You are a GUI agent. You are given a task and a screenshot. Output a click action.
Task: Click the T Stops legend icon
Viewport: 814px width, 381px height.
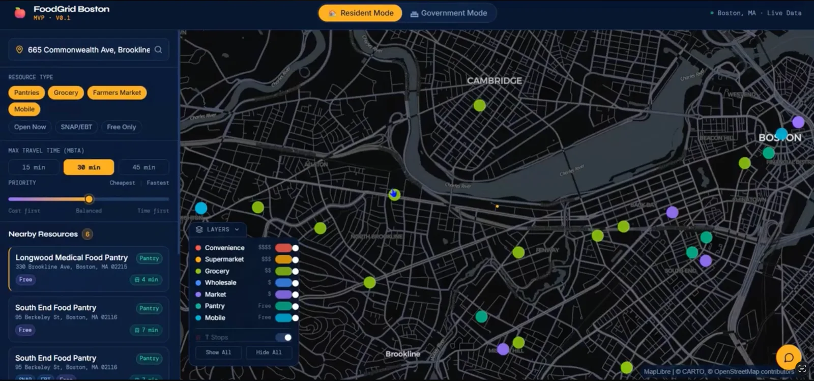198,337
